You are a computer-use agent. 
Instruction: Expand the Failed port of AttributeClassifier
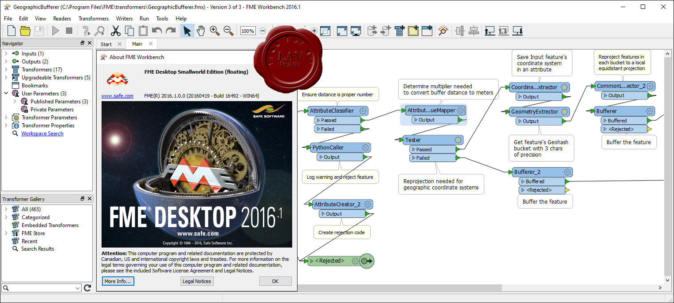click(318, 129)
